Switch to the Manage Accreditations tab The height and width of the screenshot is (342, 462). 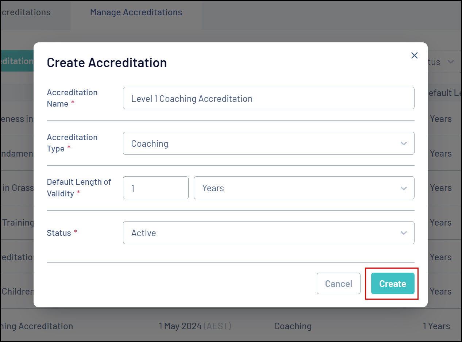[136, 12]
